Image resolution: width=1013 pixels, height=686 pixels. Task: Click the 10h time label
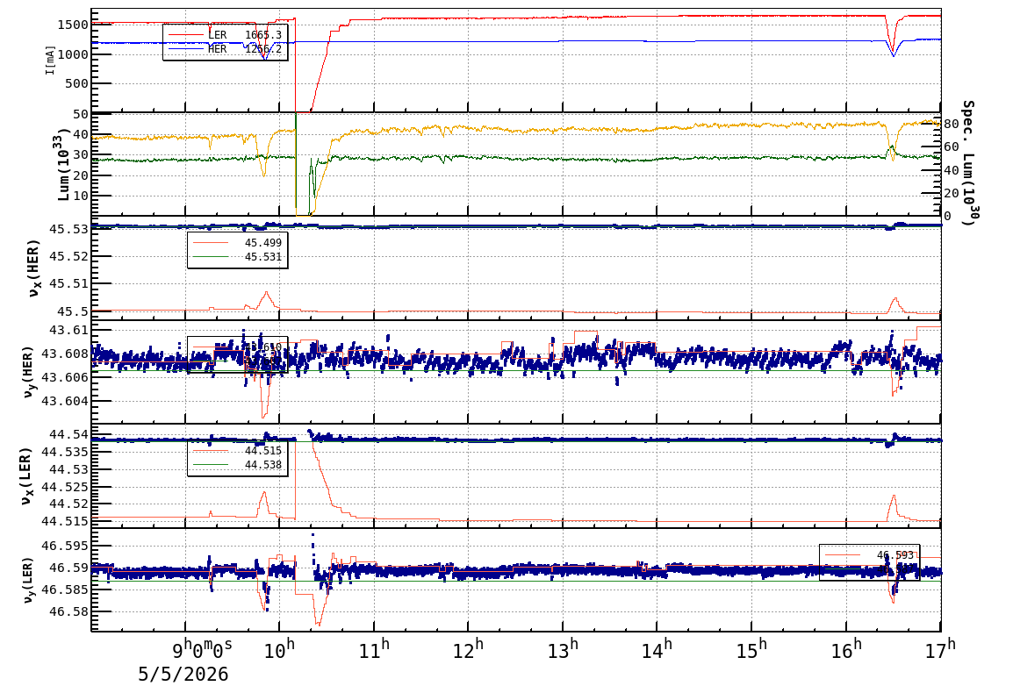click(x=280, y=648)
